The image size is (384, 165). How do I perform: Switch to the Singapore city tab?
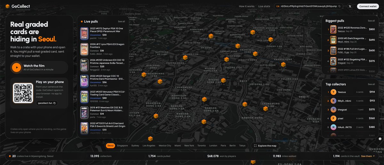point(122,146)
